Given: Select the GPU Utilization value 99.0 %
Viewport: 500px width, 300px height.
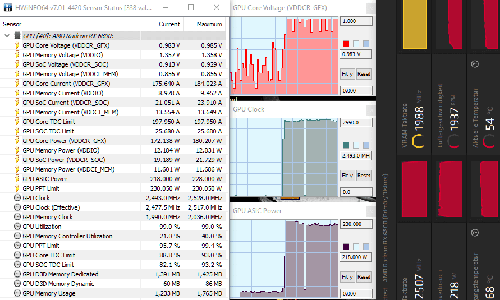Looking at the screenshot, I should click(x=169, y=227).
